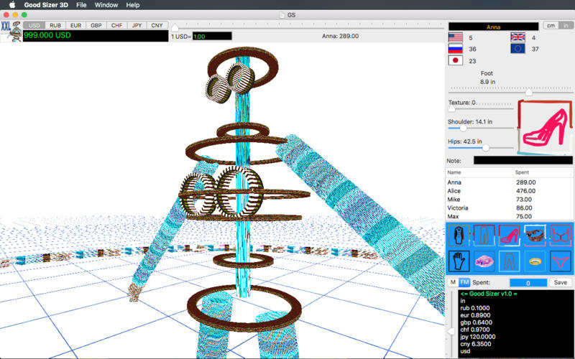This screenshot has height=359, width=575.
Task: Select the brown belt icon
Action: (535, 235)
